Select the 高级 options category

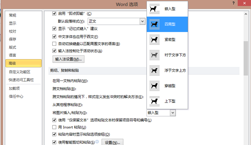point(23,63)
